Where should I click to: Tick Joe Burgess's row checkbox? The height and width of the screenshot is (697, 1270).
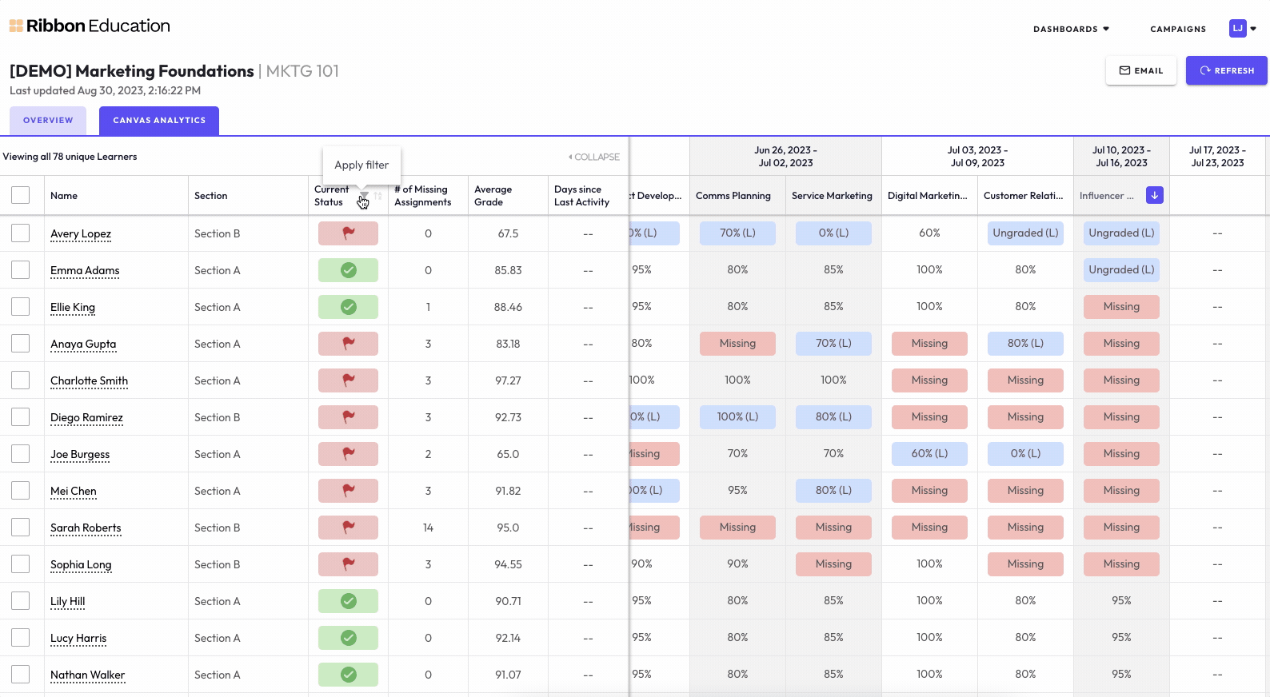pos(20,453)
